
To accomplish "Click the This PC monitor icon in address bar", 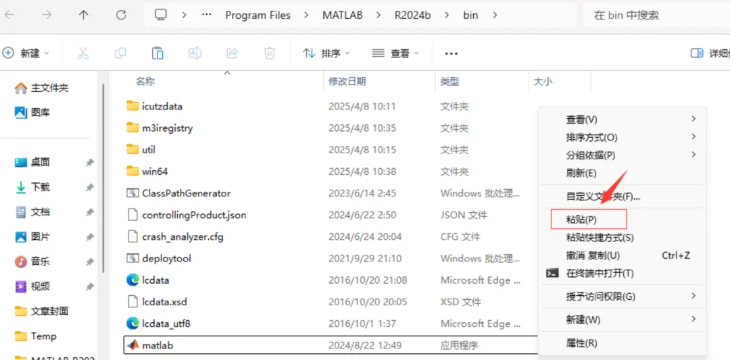I will click(x=161, y=15).
